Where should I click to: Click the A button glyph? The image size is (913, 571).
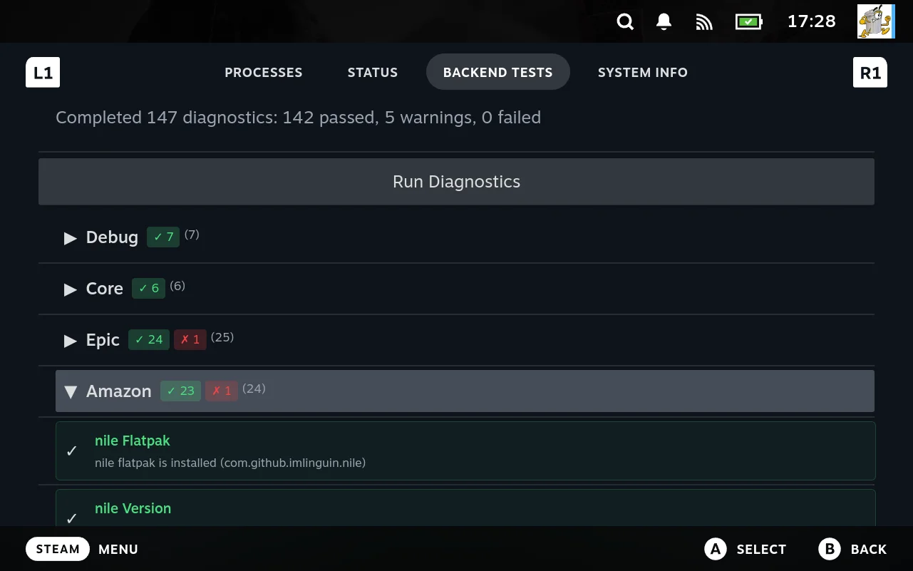(716, 549)
